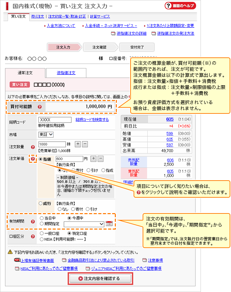
Task: Open the 市場 東証 dropdown
Action: tap(46, 135)
